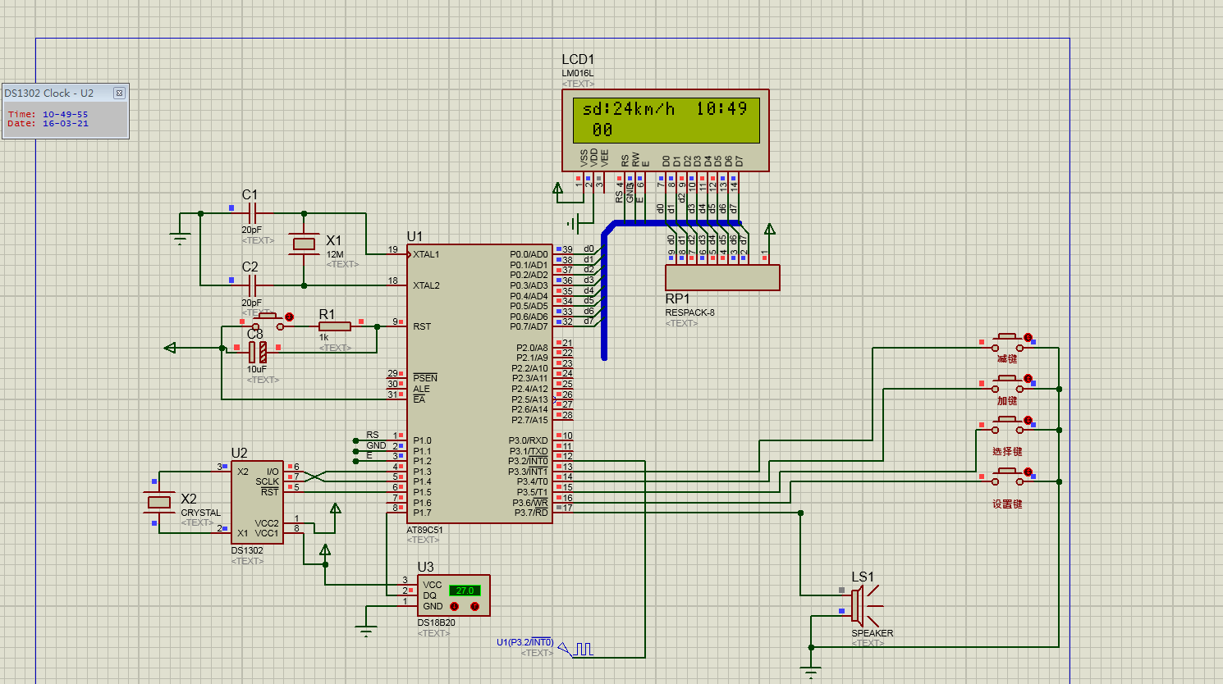Push the 设置键 pushbutton switch

pyautogui.click(x=1007, y=477)
